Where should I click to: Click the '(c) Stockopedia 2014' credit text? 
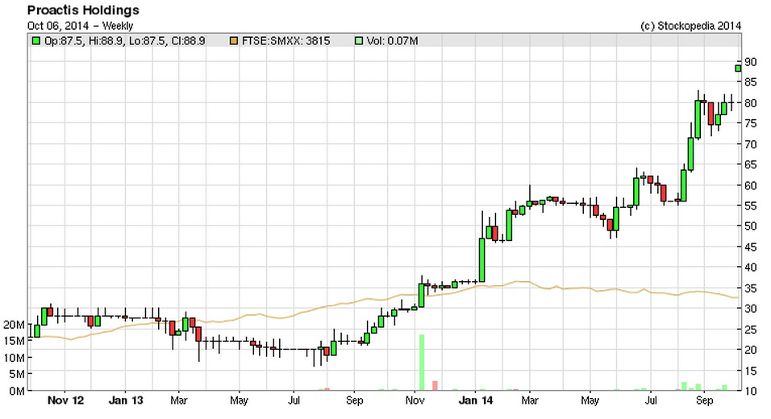click(x=691, y=26)
